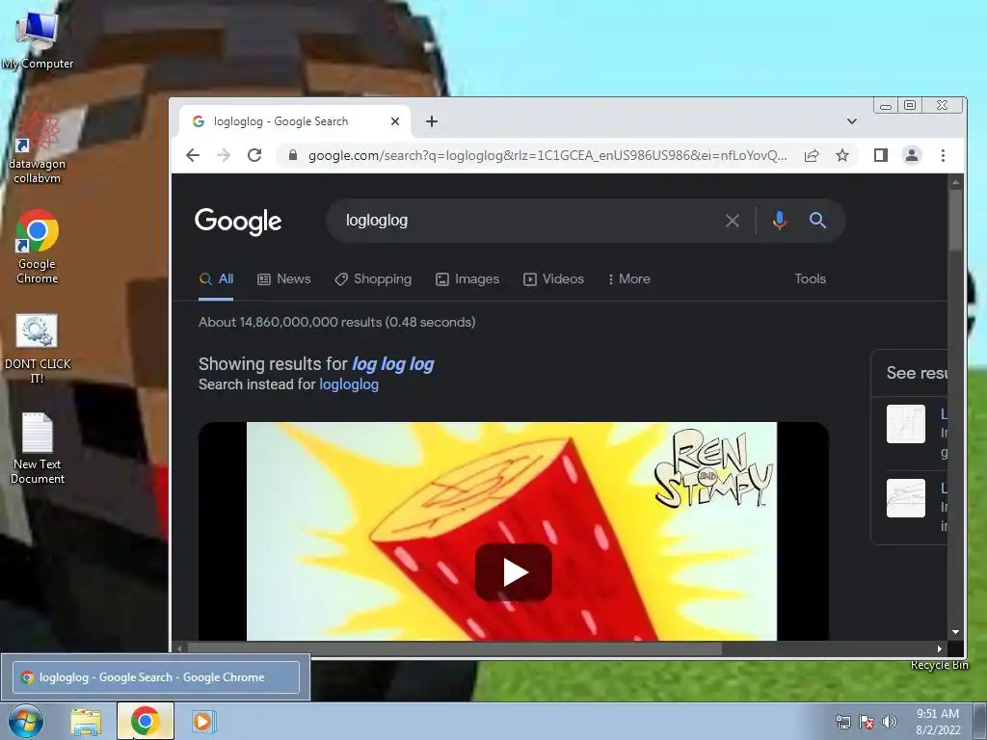The image size is (987, 740).
Task: Click the Google logo
Action: pos(238,222)
